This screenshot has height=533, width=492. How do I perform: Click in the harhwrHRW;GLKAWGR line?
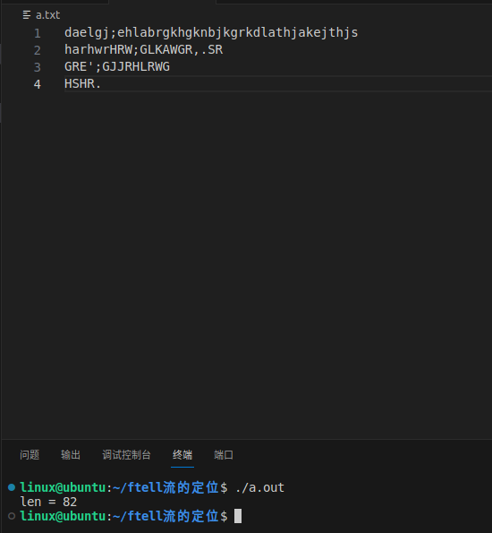(x=144, y=49)
